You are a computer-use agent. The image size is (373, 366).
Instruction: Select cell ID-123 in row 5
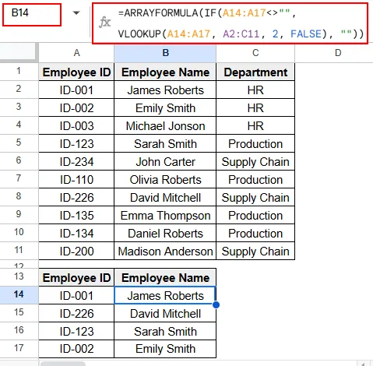76,143
